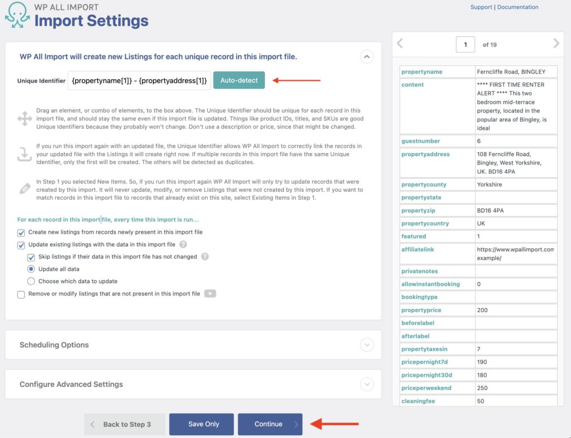The height and width of the screenshot is (438, 571).
Task: Collapse the unique records settings panel
Action: pyautogui.click(x=367, y=56)
